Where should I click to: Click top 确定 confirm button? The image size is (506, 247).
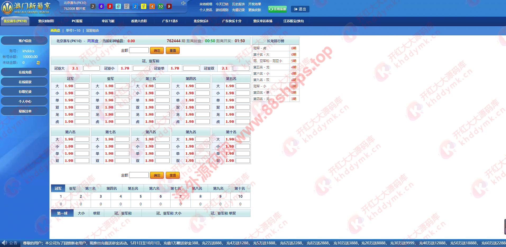(157, 50)
